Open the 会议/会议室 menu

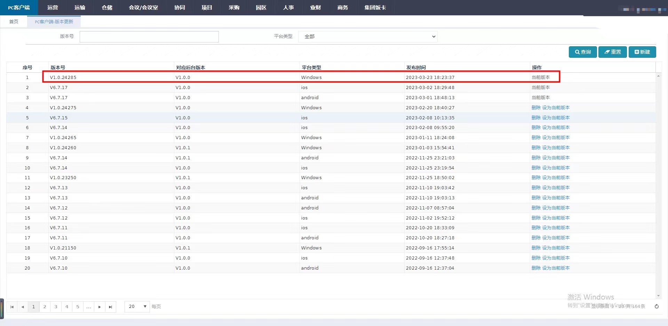(143, 7)
